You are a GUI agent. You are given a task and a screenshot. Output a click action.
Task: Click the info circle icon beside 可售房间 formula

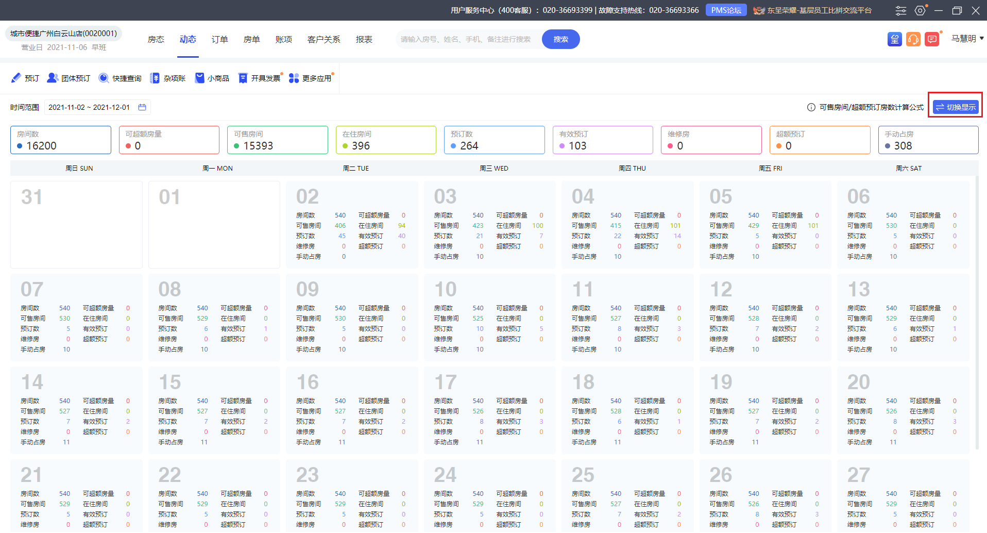pos(811,107)
